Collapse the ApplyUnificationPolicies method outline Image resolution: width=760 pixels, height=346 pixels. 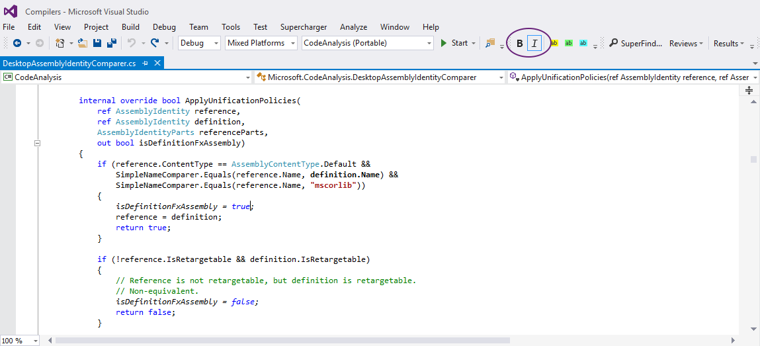click(37, 143)
